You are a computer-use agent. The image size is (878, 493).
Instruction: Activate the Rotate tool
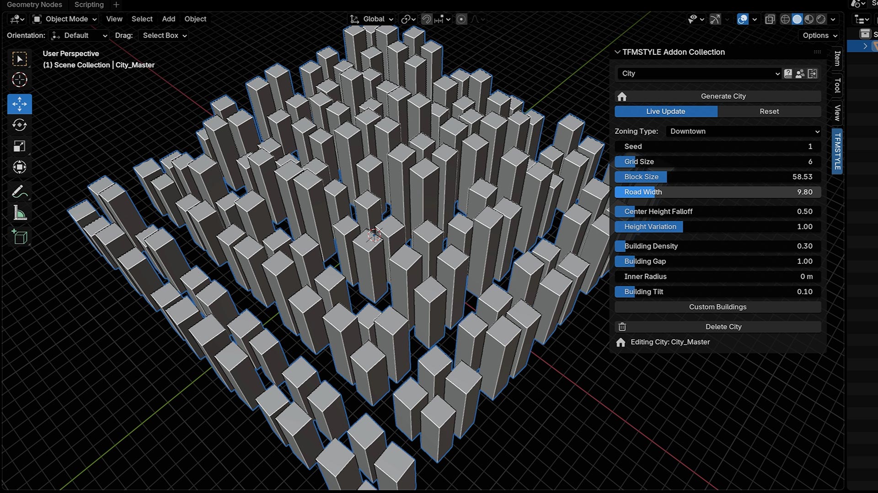[x=19, y=125]
